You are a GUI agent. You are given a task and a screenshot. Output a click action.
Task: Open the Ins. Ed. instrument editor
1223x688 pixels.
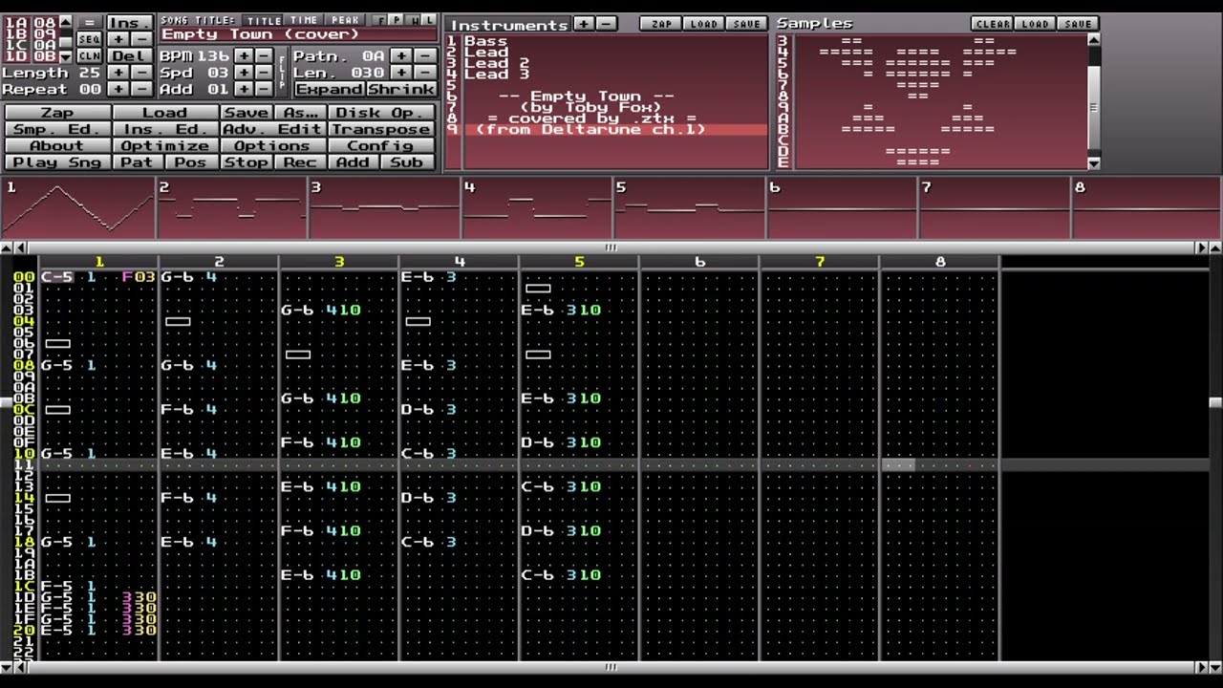point(164,129)
